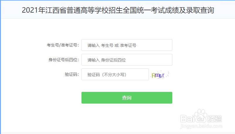Viewport: 235px width, 134px height.
Task: Focus the 身份证后四位 input box
Action: click(x=127, y=60)
